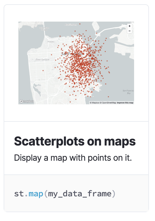Image resolution: width=155 pixels, height=221 pixels.
Task: Click the Alcatraz Island map label
Action: click(71, 25)
